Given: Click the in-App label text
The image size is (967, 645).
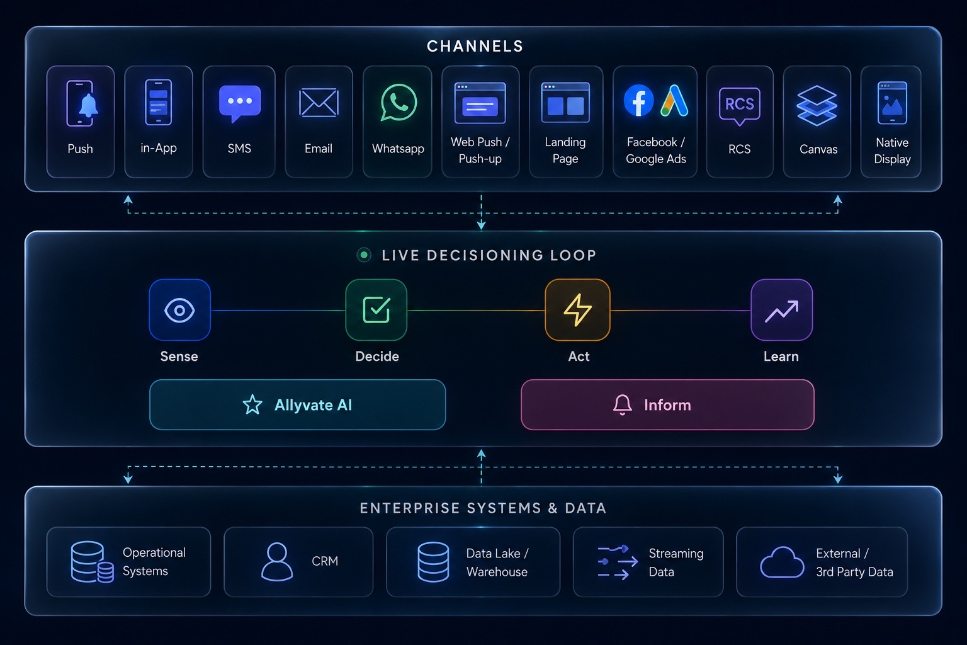Looking at the screenshot, I should (x=159, y=148).
